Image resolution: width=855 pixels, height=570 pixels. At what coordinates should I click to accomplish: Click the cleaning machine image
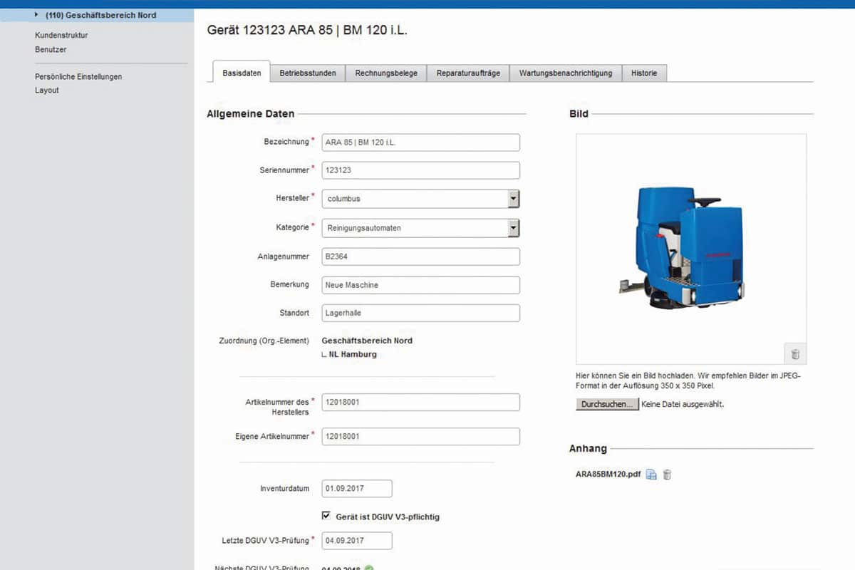pyautogui.click(x=681, y=247)
